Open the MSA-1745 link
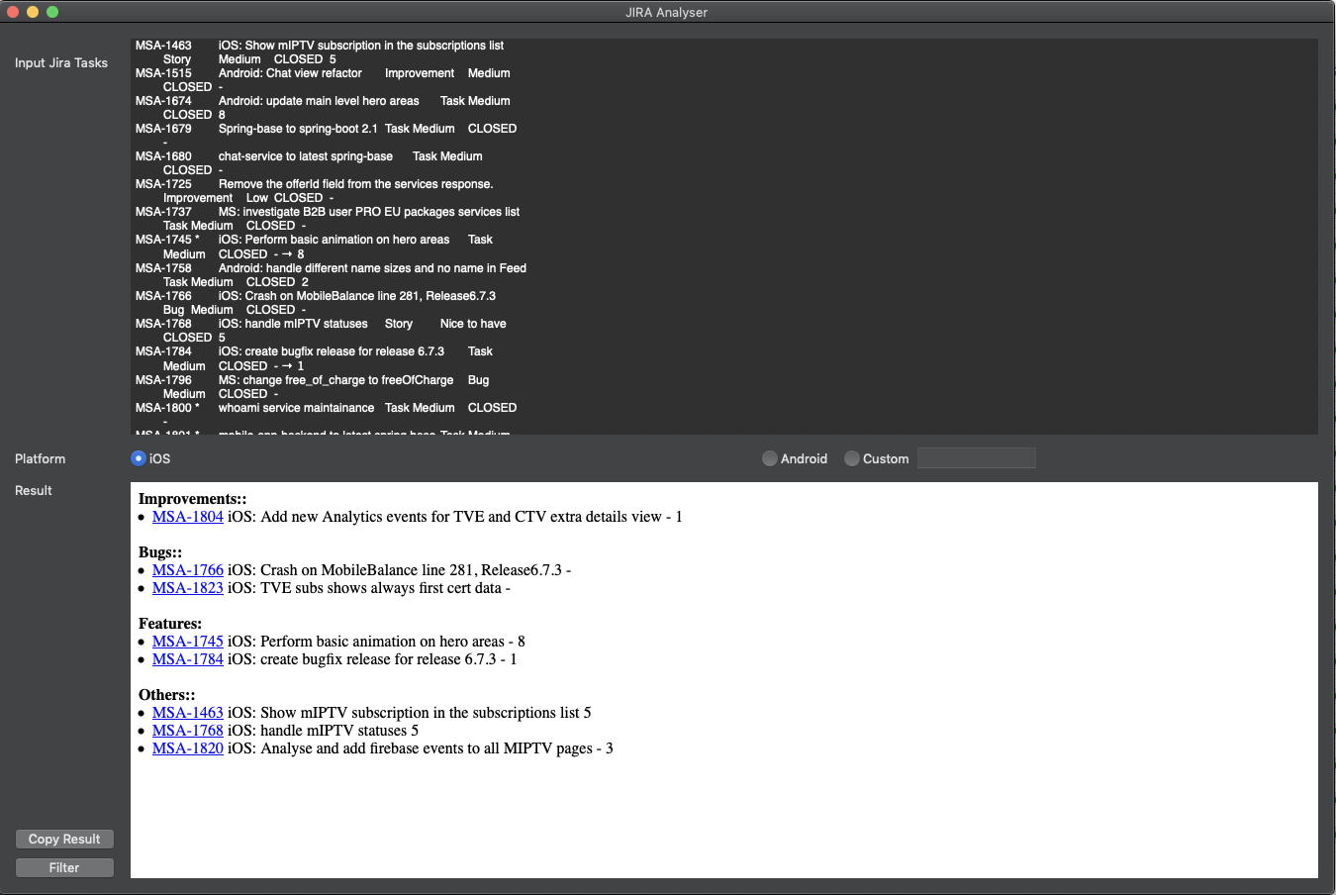The height and width of the screenshot is (895, 1336). pos(188,642)
